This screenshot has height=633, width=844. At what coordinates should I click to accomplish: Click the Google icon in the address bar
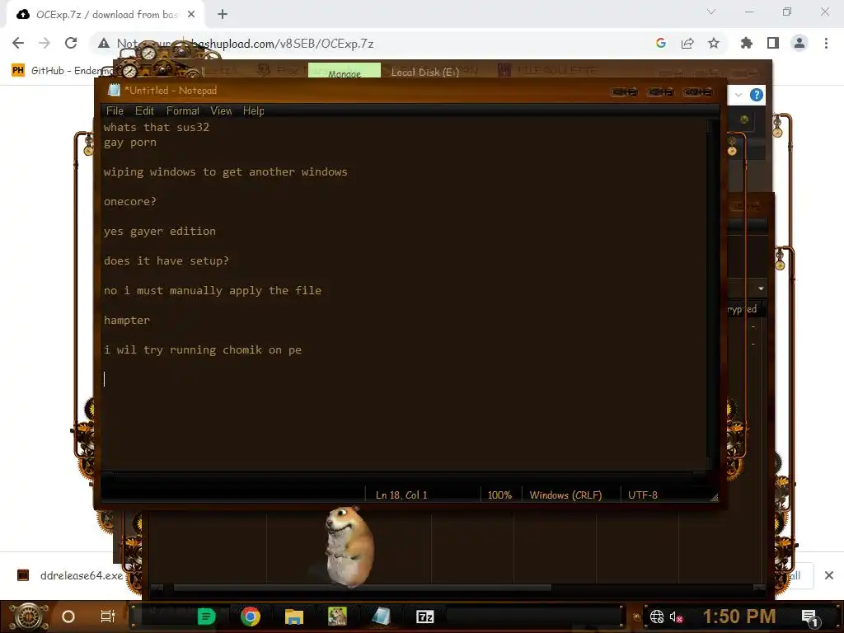tap(661, 43)
